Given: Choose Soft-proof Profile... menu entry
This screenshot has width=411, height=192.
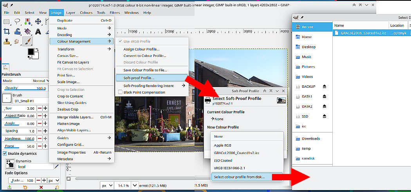Looking at the screenshot, I should pyautogui.click(x=152, y=78).
